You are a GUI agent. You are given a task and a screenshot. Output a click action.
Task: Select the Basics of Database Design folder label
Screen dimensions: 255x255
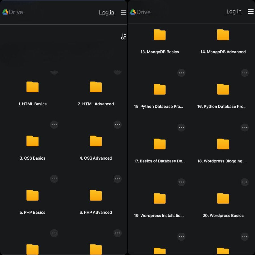click(x=160, y=161)
